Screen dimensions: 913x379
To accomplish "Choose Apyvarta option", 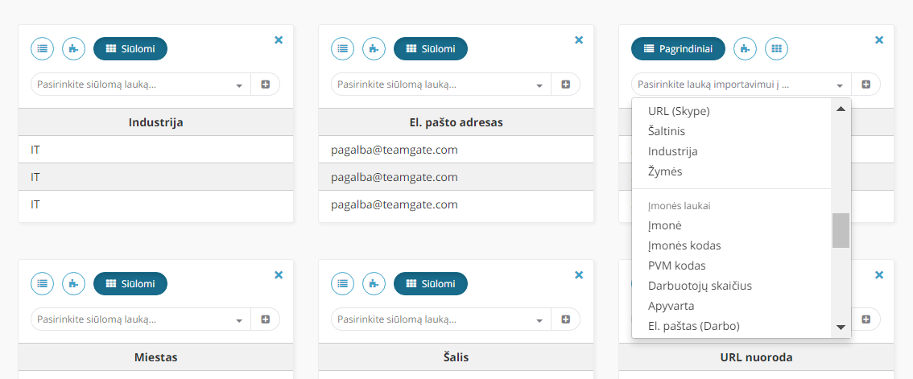I will pos(732,307).
